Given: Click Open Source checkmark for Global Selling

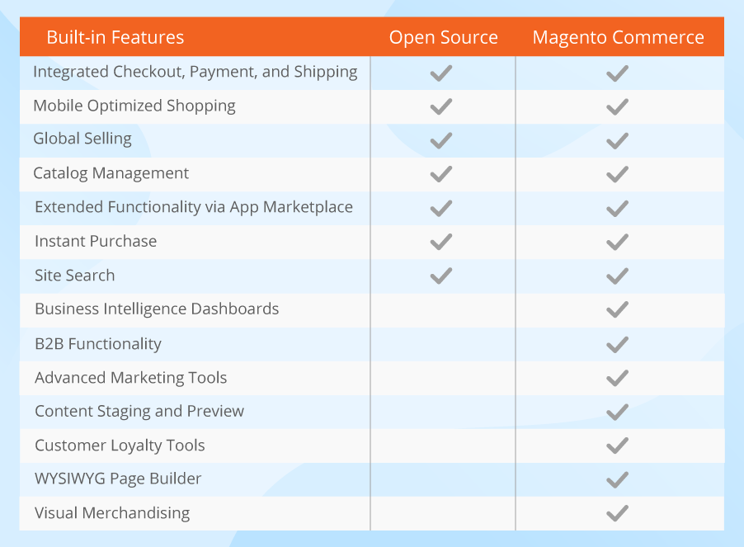Looking at the screenshot, I should pos(441,140).
